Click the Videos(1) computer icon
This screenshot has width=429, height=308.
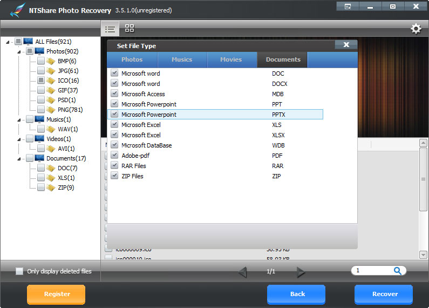click(x=39, y=139)
